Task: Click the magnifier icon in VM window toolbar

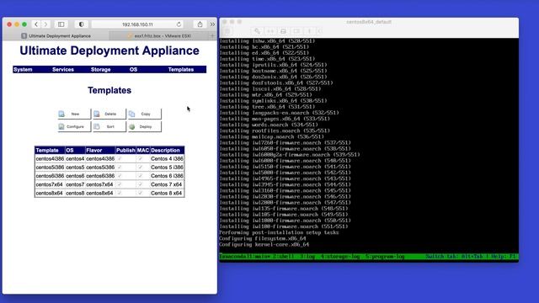Action: (x=257, y=31)
